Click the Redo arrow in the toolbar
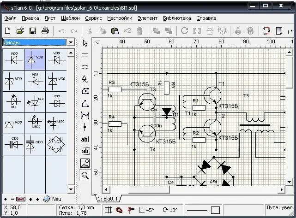 pos(74,31)
